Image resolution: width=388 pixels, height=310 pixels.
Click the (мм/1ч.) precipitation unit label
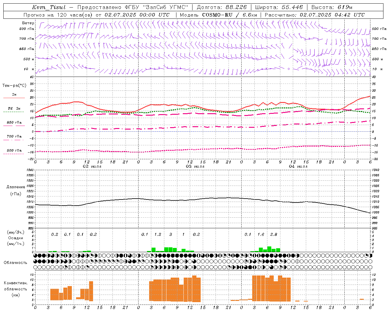point(15,244)
